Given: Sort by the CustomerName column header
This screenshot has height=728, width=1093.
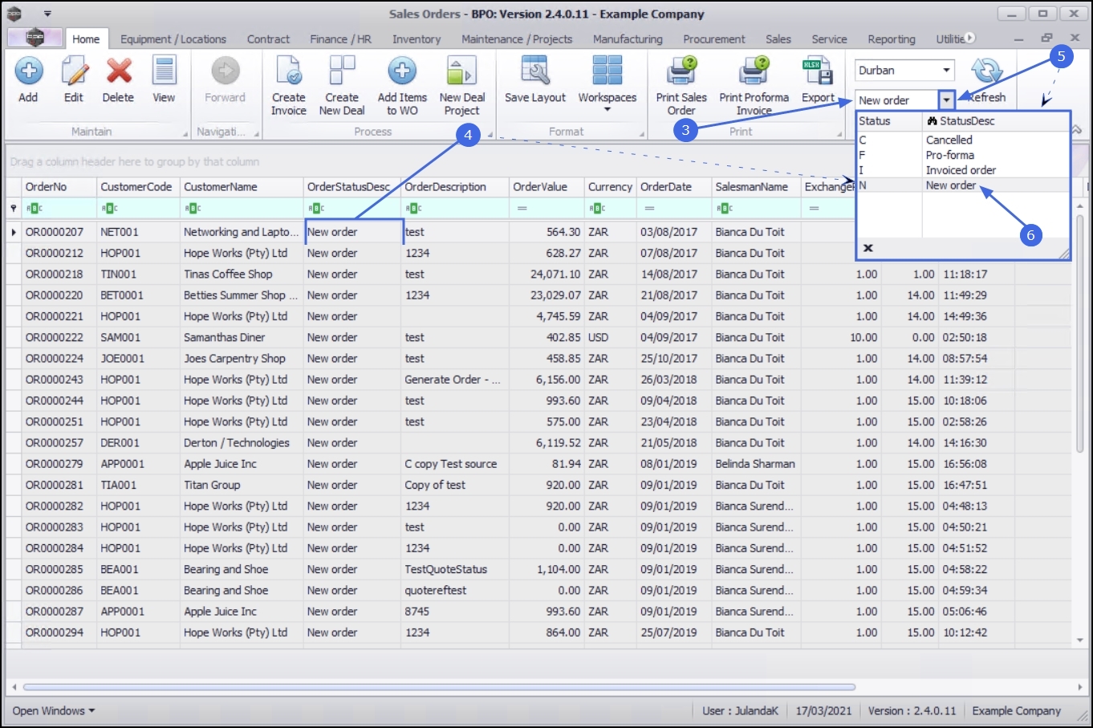Looking at the screenshot, I should point(242,187).
